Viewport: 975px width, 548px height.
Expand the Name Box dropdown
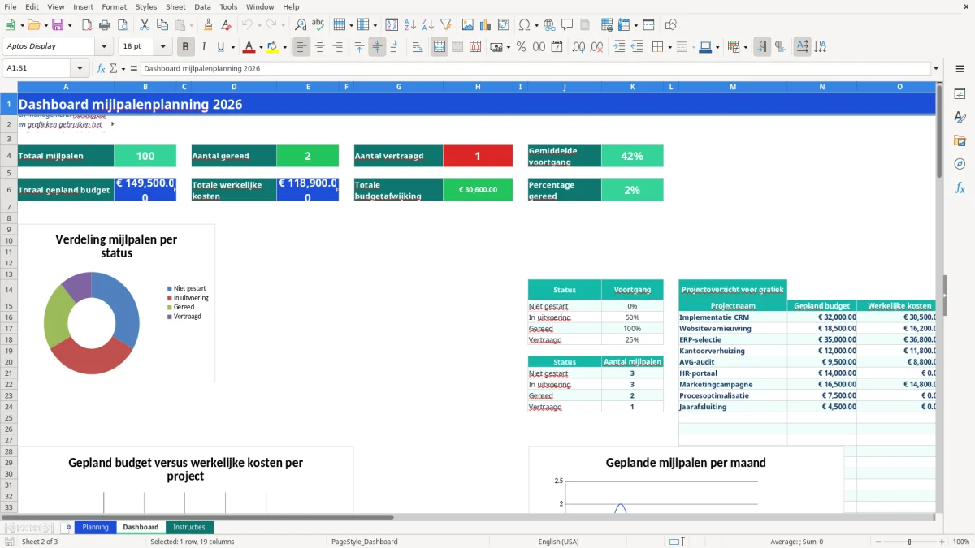(79, 68)
